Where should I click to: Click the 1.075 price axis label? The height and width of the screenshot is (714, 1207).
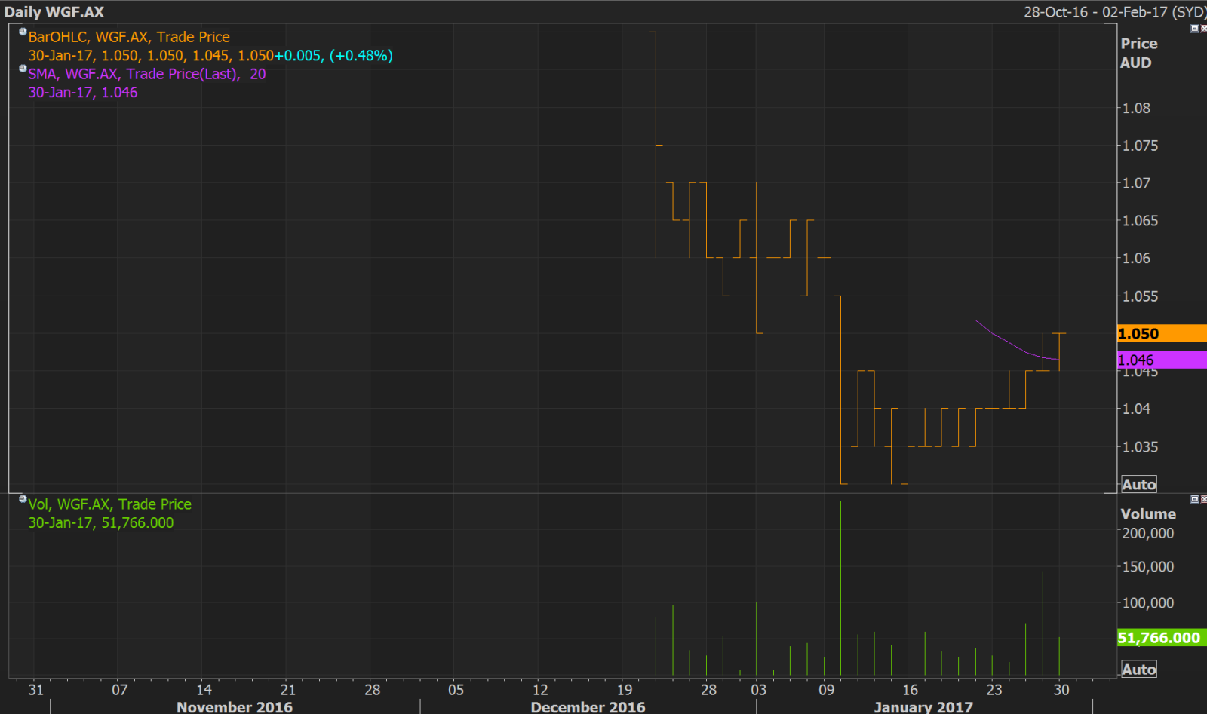(x=1140, y=146)
